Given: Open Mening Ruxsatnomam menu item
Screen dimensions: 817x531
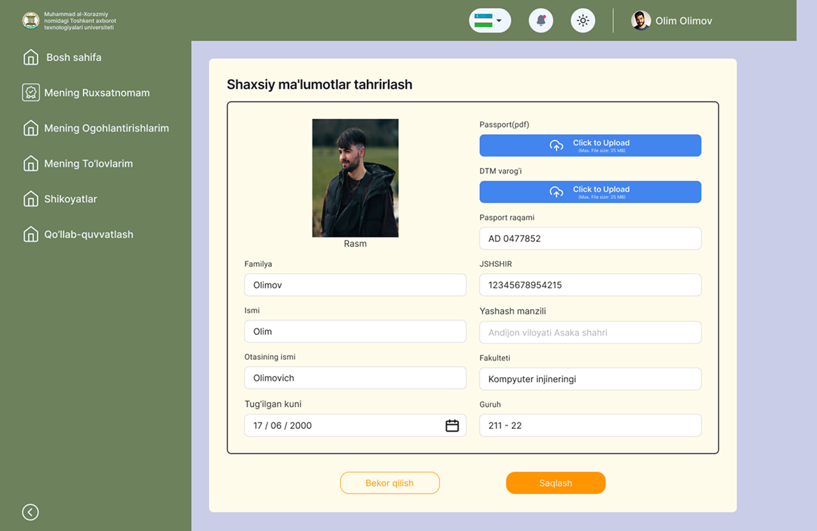Looking at the screenshot, I should 96,93.
